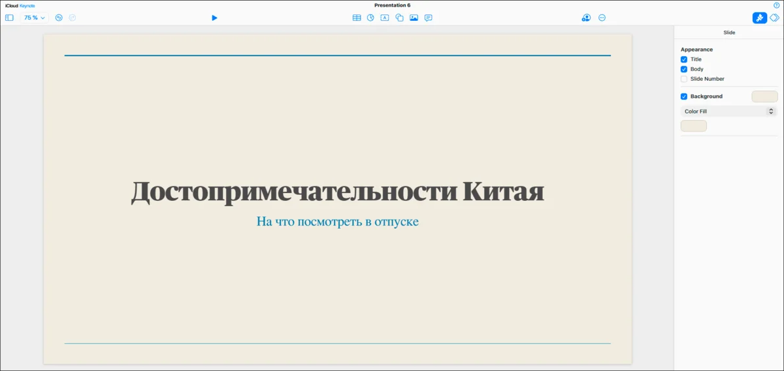
Task: Click the Redo icon
Action: click(73, 18)
